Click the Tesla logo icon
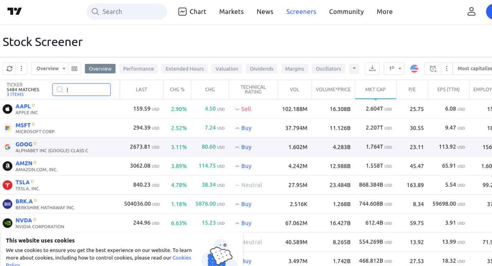Screen dimensions: 492x266 click(x=8, y=185)
